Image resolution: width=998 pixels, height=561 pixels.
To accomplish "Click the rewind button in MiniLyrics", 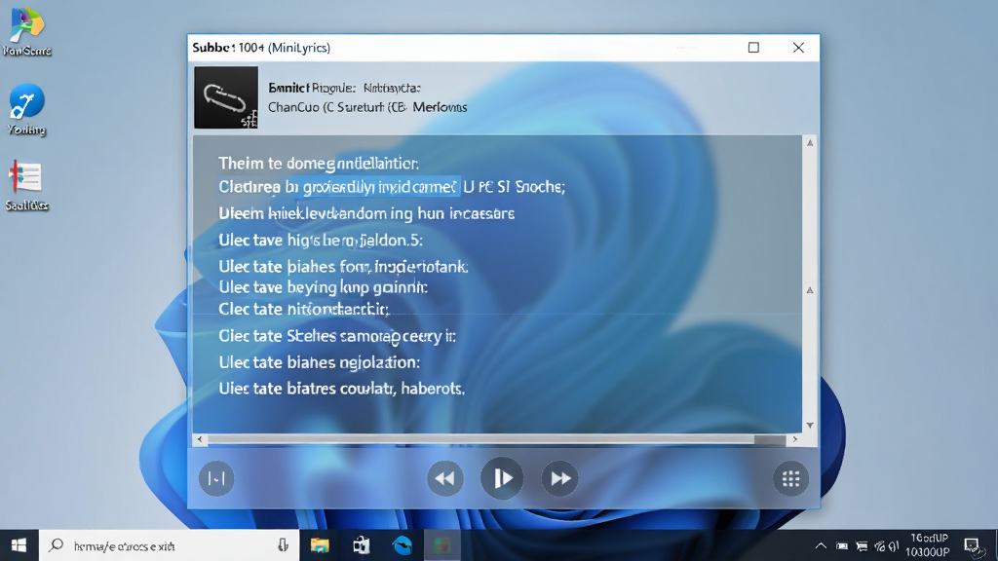I will tap(444, 478).
